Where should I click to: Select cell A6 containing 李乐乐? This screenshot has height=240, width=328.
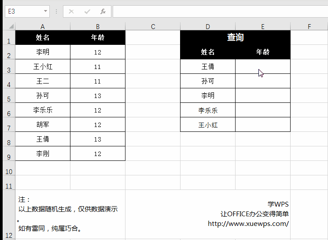pos(43,110)
